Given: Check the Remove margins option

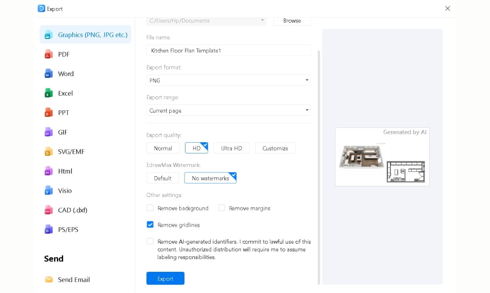Looking at the screenshot, I should pyautogui.click(x=222, y=208).
